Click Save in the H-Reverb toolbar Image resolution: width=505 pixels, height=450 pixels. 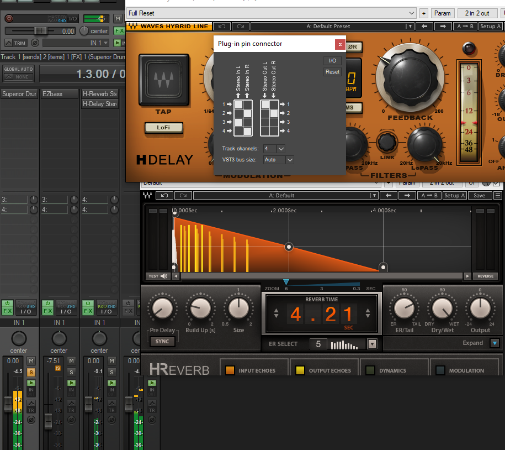(479, 196)
